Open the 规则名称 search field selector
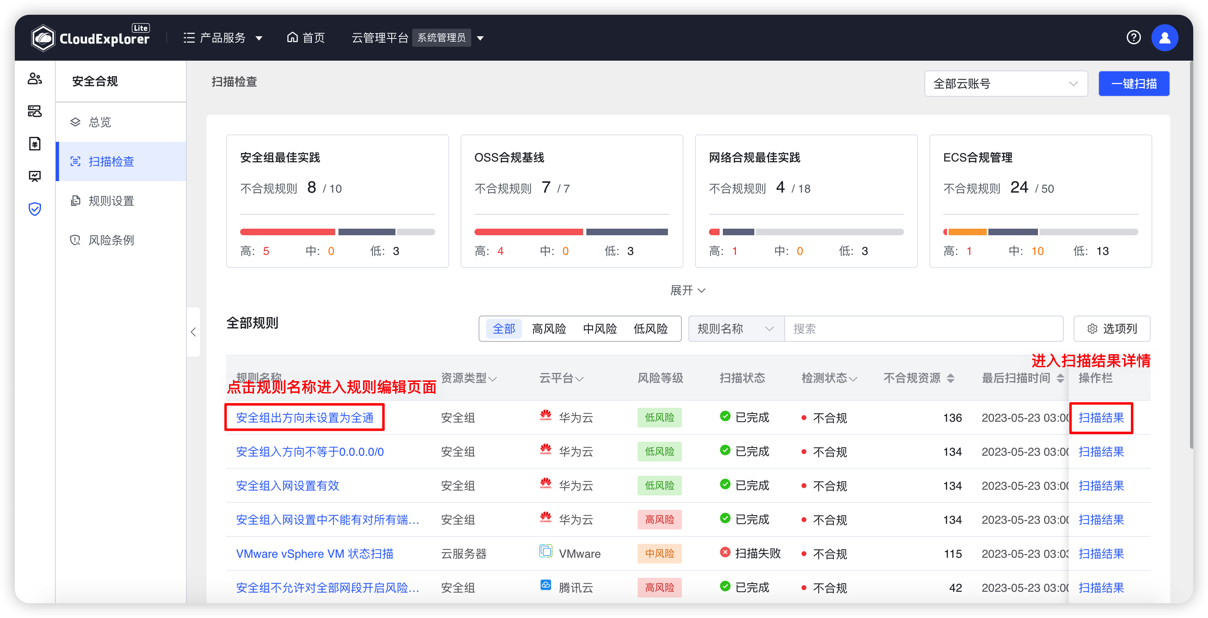Image resolution: width=1208 pixels, height=618 pixels. pyautogui.click(x=736, y=329)
